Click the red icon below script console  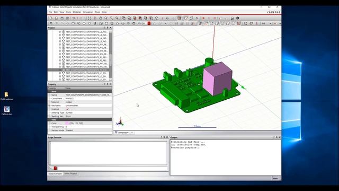[x=55, y=168]
